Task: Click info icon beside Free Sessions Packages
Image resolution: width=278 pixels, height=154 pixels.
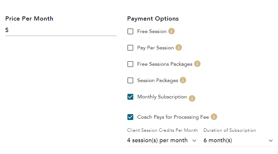Action: click(197, 64)
